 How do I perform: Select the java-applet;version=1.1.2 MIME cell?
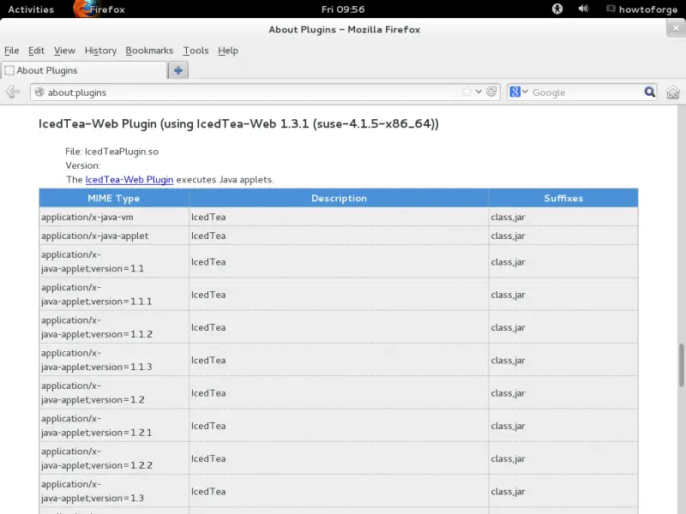pyautogui.click(x=114, y=327)
